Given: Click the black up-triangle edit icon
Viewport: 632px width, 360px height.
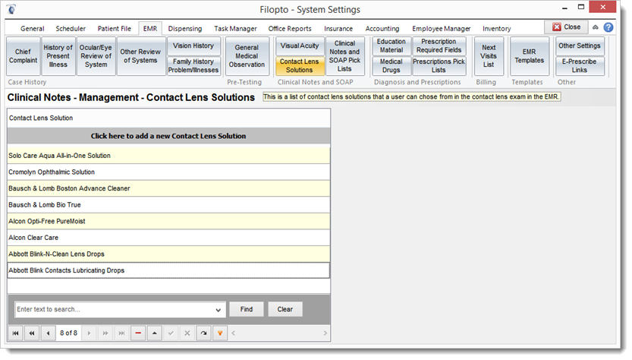Looking at the screenshot, I should pos(154,333).
